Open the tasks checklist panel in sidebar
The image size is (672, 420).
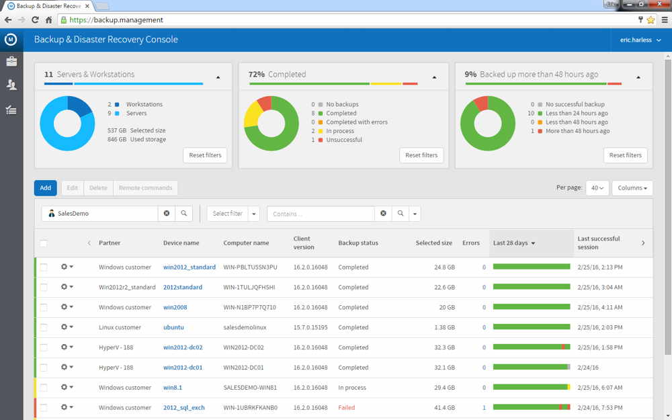11,110
